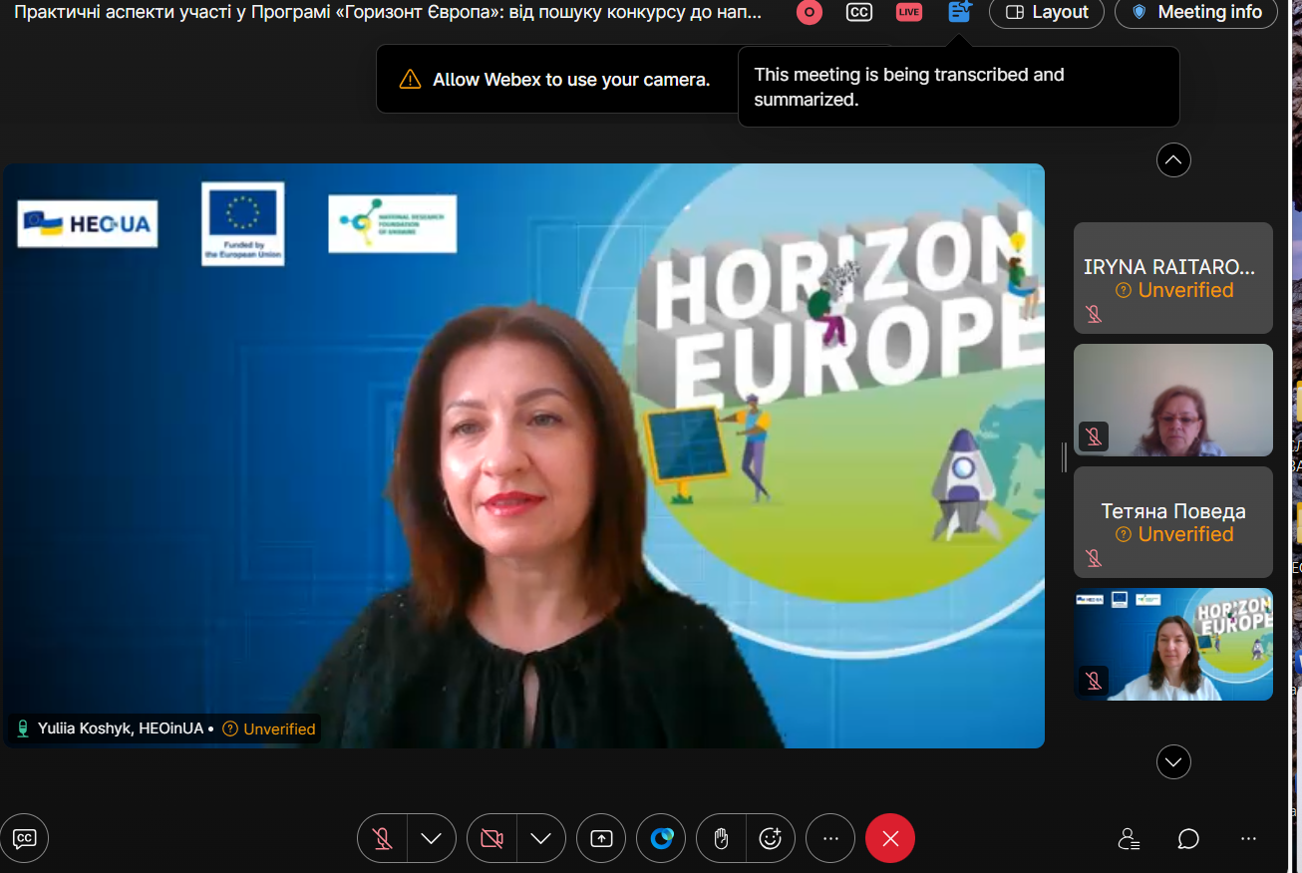
Task: Click muted mic icon on Тетяна Поведа tile
Action: (x=1094, y=558)
